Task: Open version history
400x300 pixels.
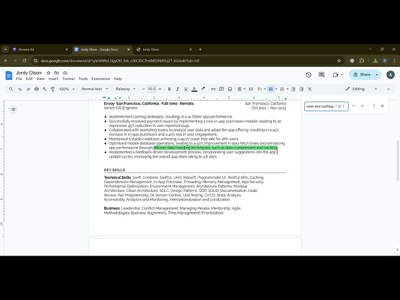Action: 309,75
